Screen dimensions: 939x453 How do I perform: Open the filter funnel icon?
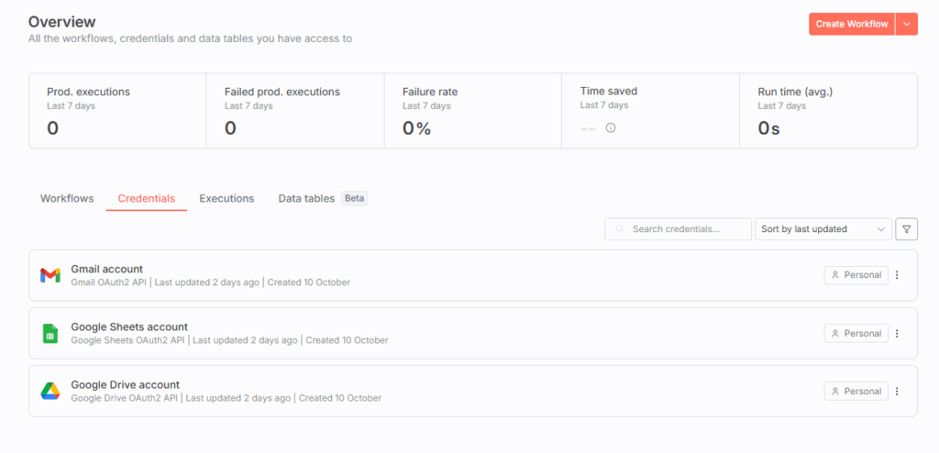(906, 228)
